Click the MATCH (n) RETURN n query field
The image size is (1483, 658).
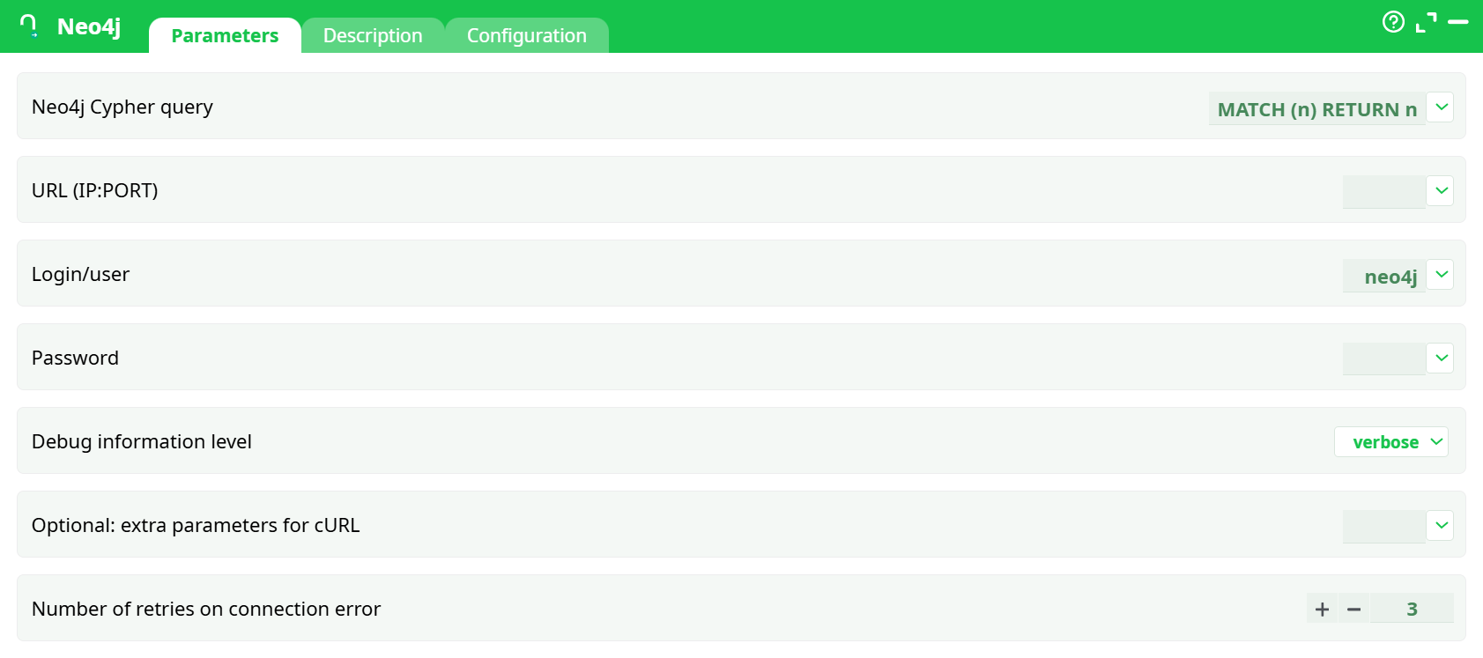click(1316, 108)
